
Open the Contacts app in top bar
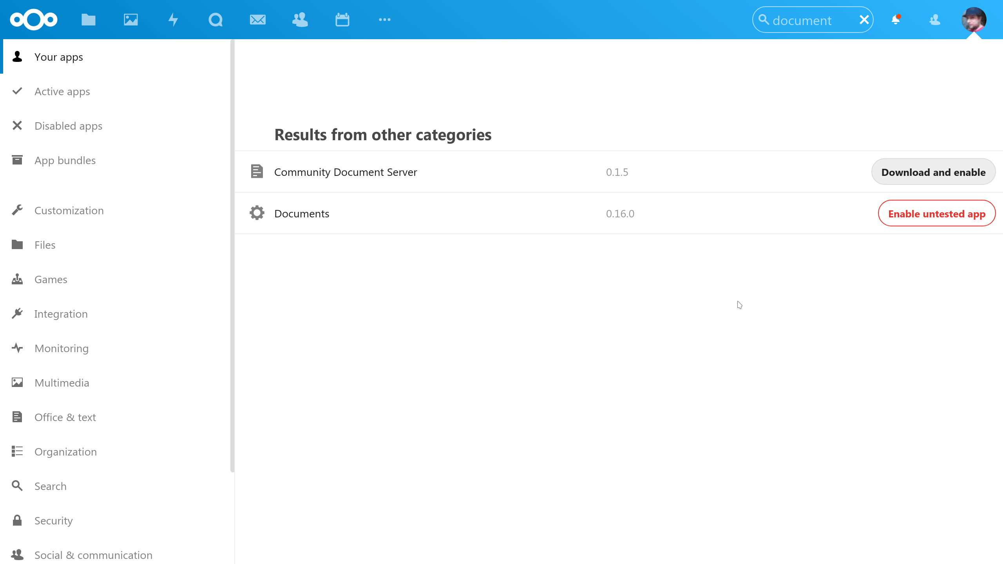tap(300, 20)
